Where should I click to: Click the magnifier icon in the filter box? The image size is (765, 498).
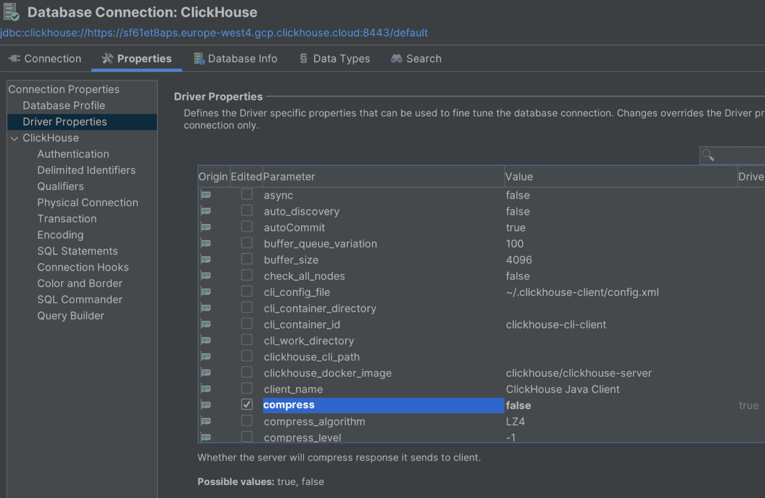point(709,155)
